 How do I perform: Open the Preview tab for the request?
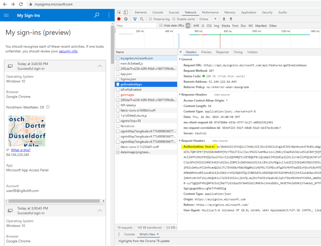point(206,52)
